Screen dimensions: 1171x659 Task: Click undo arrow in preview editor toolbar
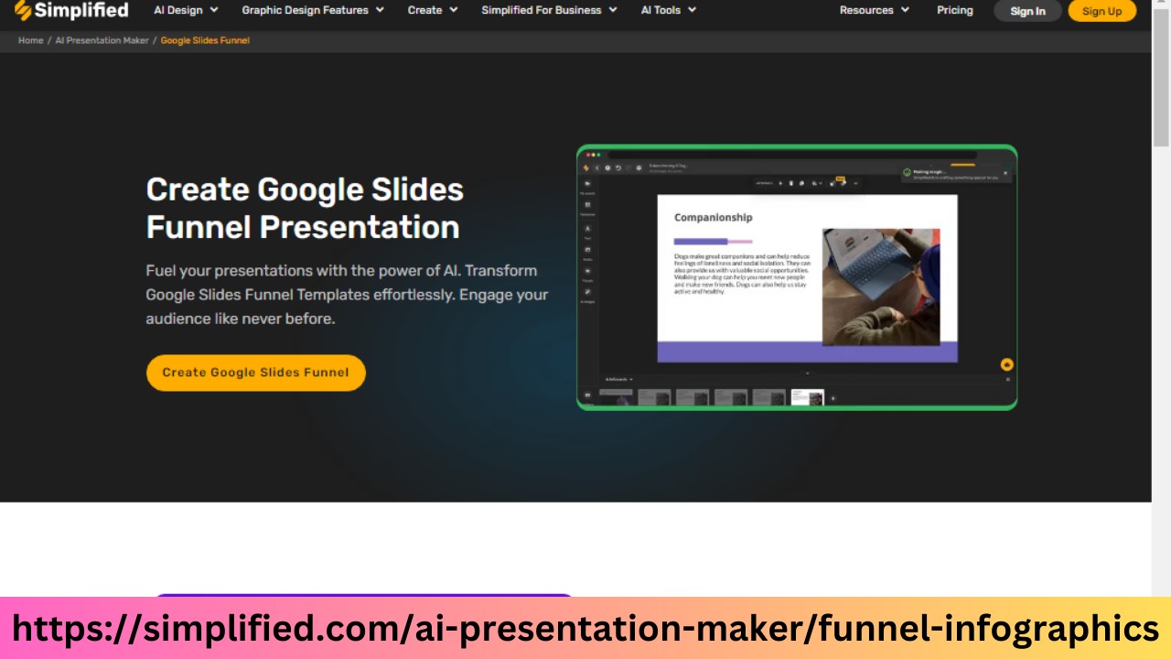click(x=618, y=167)
